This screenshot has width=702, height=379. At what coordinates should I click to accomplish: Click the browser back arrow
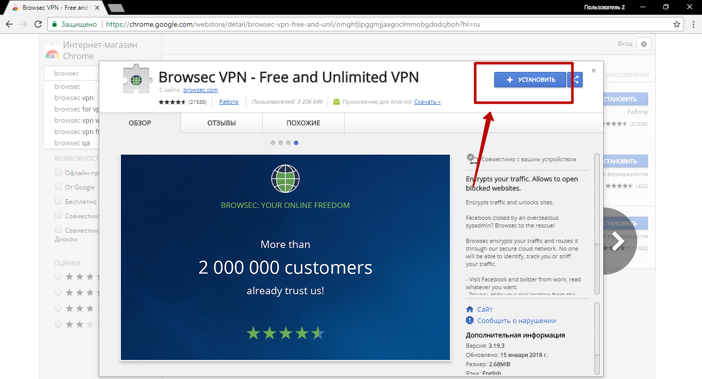pyautogui.click(x=9, y=24)
